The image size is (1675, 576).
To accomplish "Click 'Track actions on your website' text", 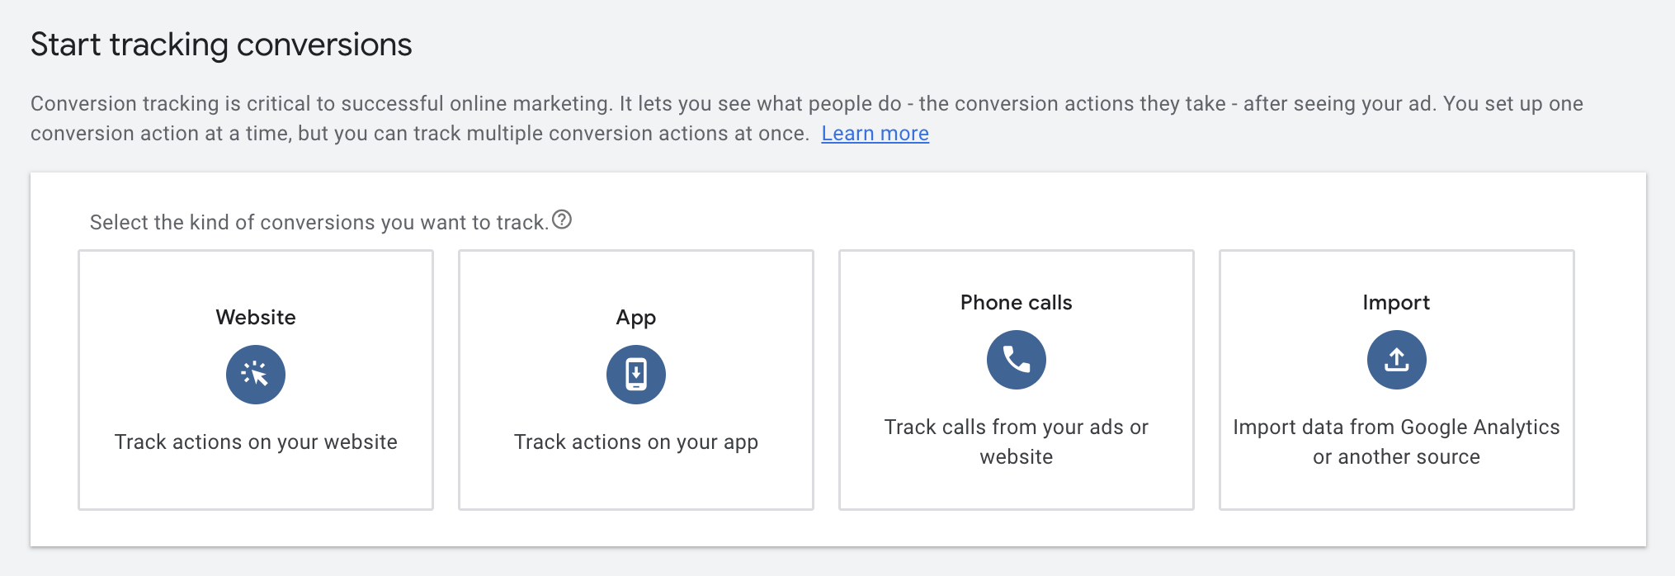I will pos(256,442).
